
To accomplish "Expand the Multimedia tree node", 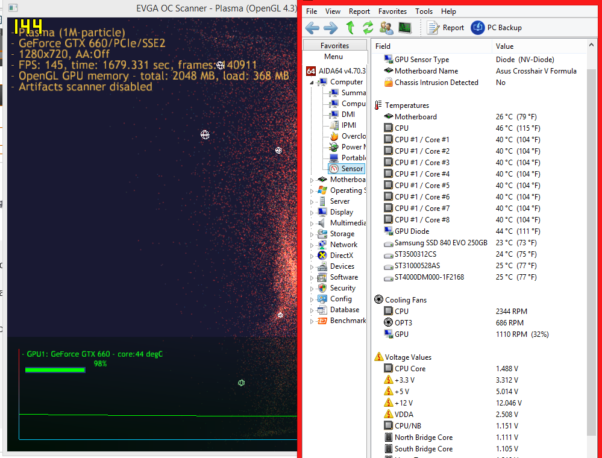I will tap(312, 223).
